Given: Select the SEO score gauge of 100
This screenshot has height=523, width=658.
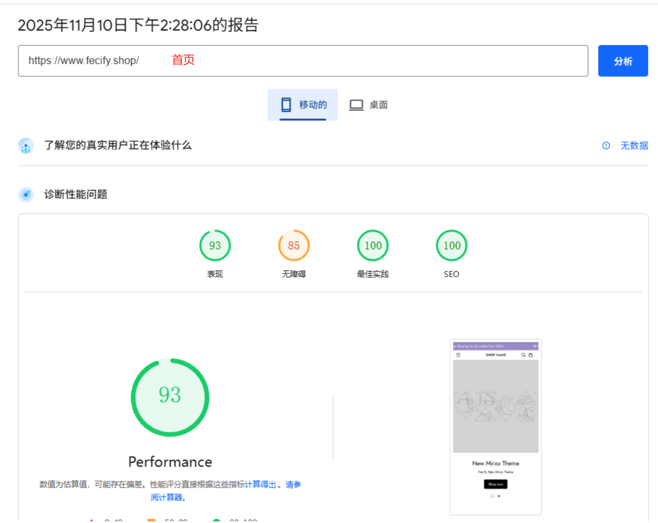Looking at the screenshot, I should (451, 246).
